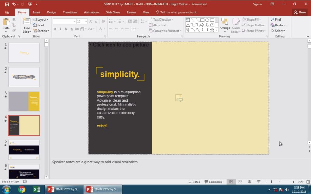
Task: Open the font size dropdown
Action: pyautogui.click(x=86, y=22)
